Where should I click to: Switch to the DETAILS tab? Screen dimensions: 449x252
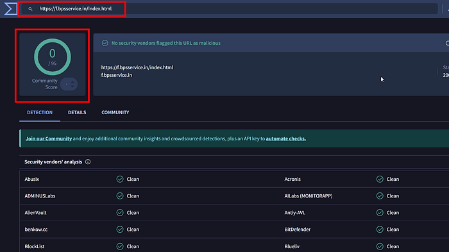[x=77, y=113]
